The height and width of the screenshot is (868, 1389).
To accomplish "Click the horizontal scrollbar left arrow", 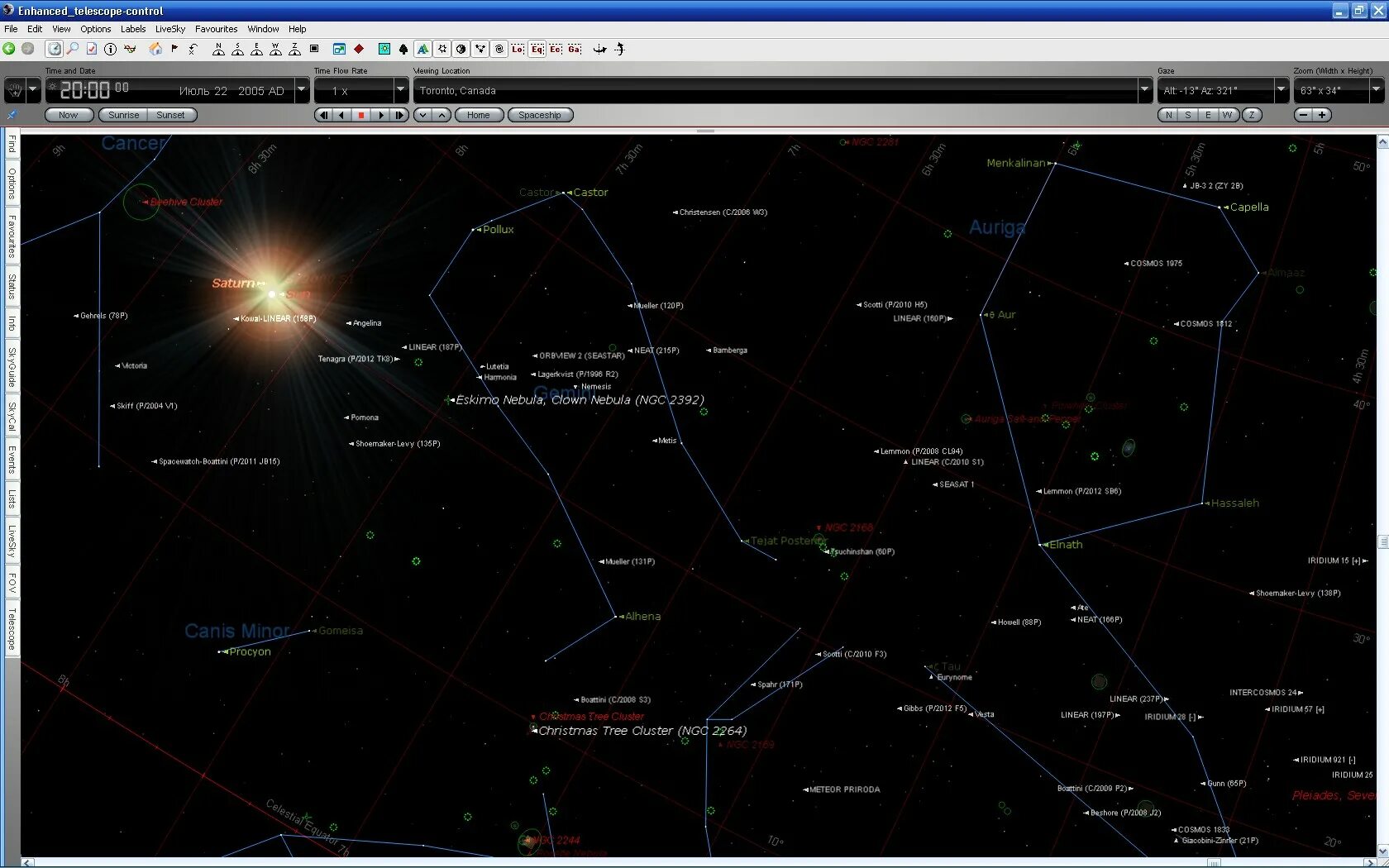I will [27, 862].
